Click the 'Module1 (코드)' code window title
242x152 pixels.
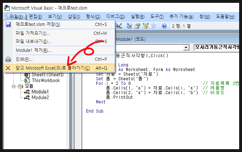pyautogui.click(x=130, y=39)
